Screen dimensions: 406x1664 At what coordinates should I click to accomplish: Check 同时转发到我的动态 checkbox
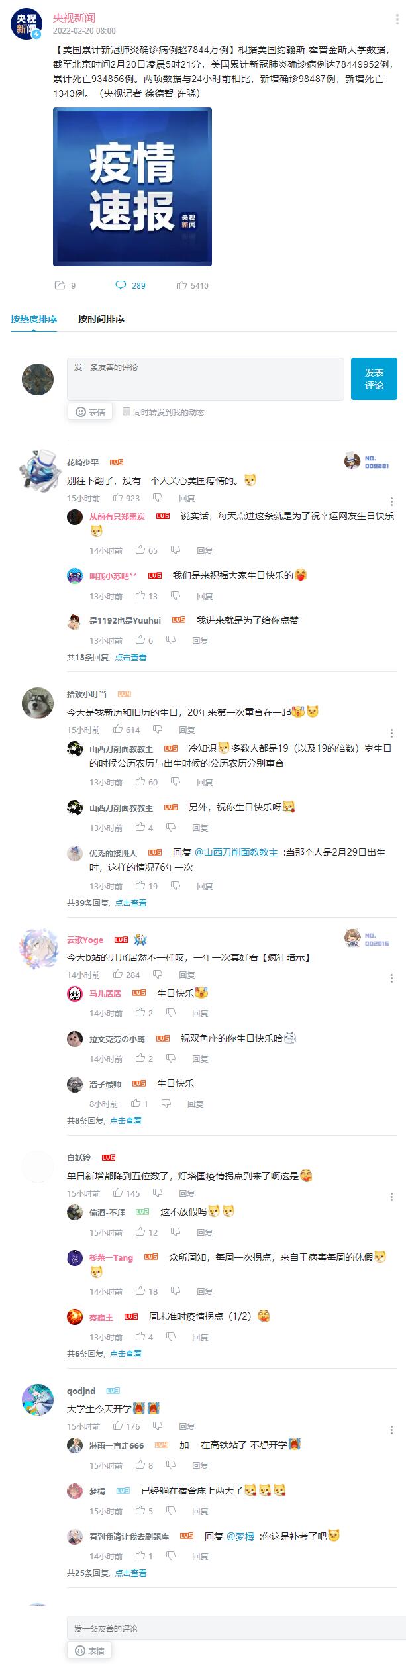(127, 411)
